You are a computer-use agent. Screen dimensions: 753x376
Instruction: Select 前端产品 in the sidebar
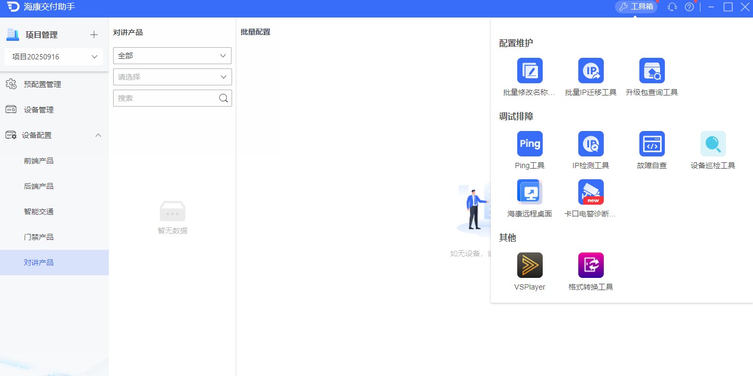coord(38,161)
